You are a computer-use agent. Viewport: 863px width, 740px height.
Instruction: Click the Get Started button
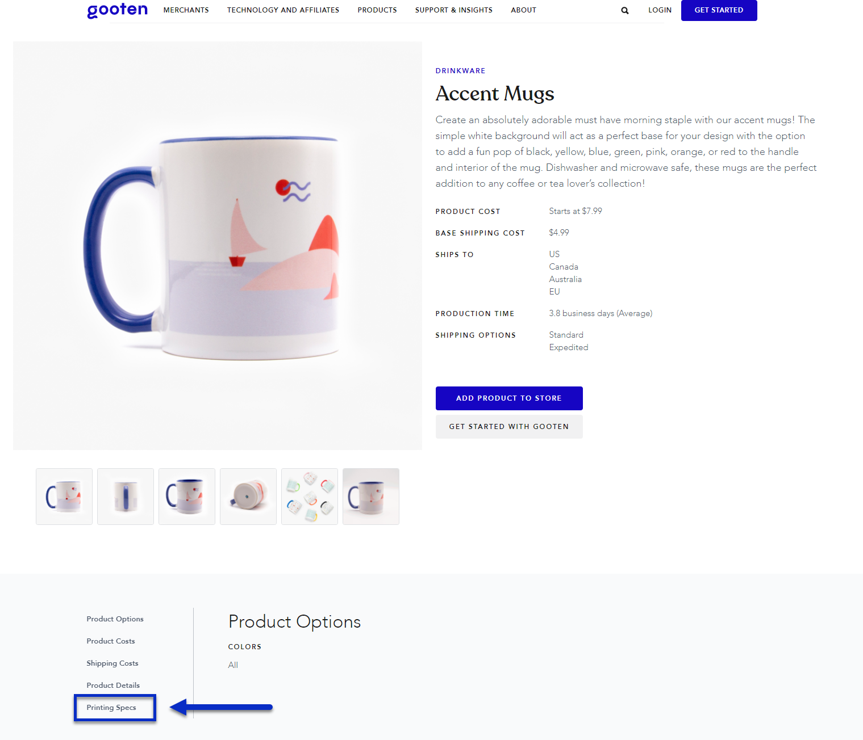point(719,10)
